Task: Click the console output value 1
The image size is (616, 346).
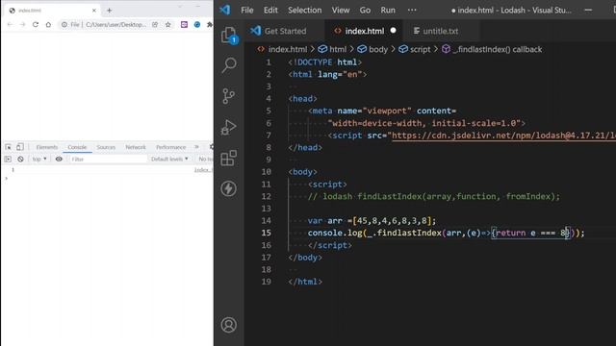Action: (x=13, y=170)
